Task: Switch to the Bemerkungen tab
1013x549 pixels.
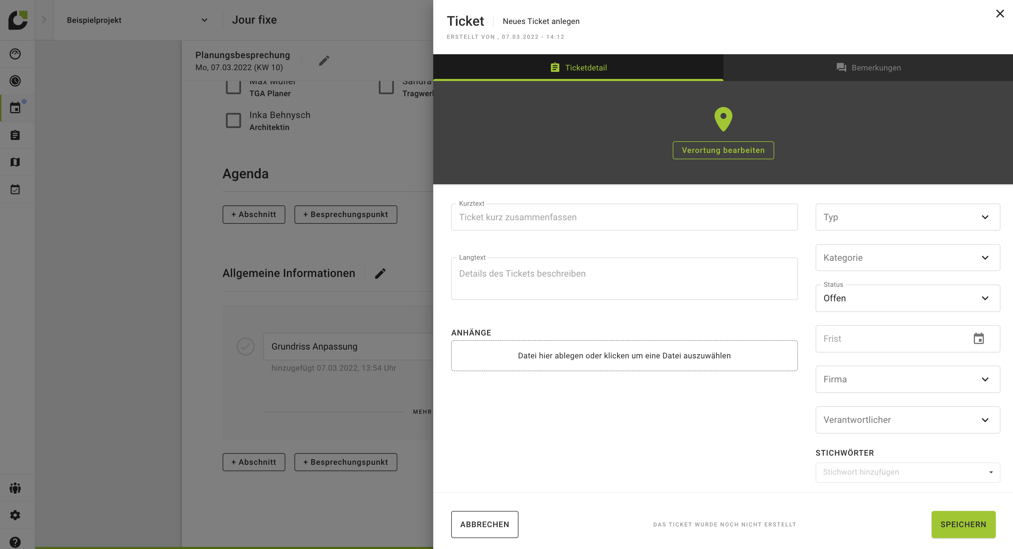Action: [x=868, y=68]
